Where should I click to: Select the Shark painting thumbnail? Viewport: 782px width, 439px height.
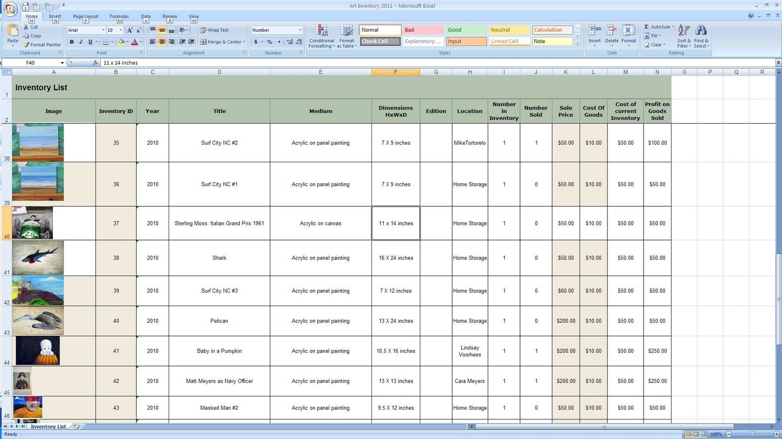click(x=38, y=258)
